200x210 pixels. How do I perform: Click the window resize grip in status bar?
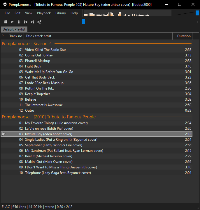[x=198, y=208]
